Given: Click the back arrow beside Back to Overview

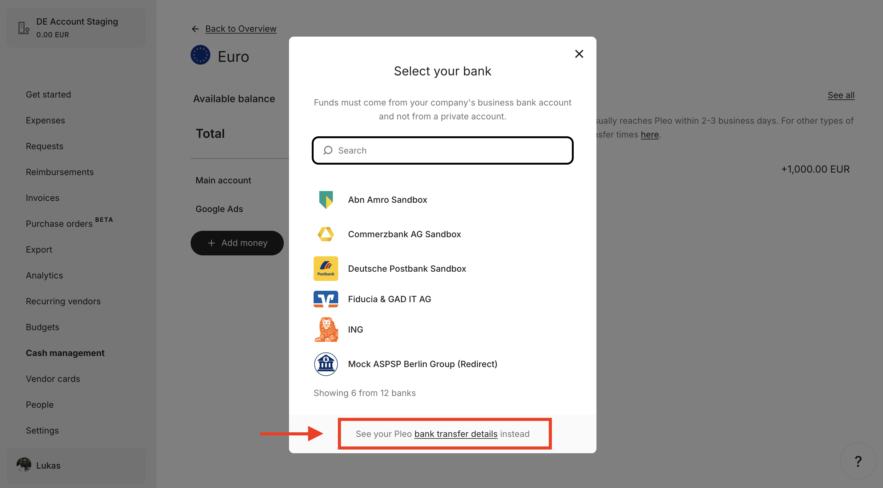Looking at the screenshot, I should pyautogui.click(x=195, y=29).
